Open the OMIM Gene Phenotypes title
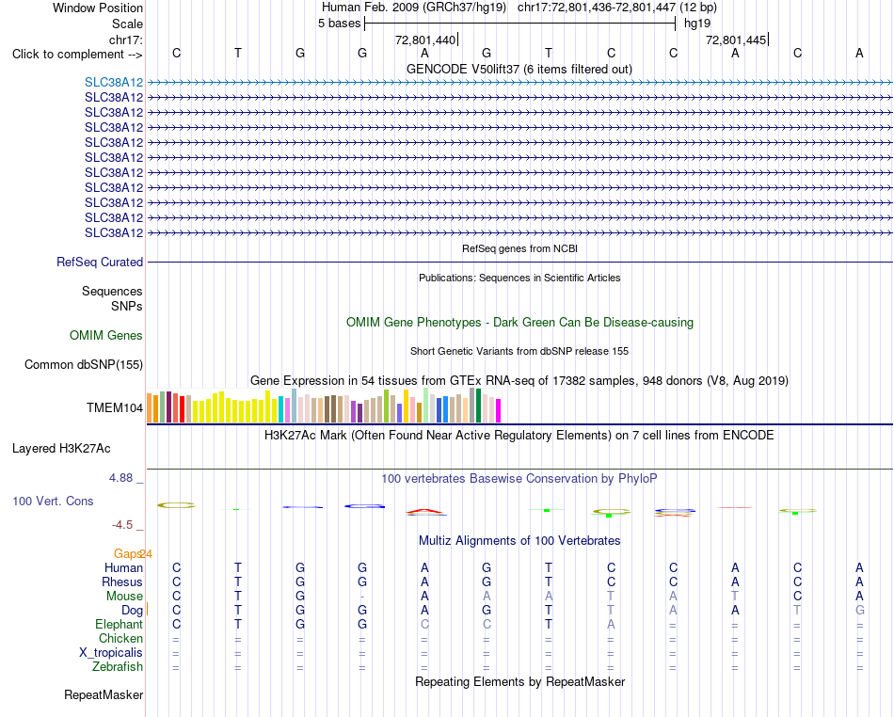Image resolution: width=894 pixels, height=717 pixels. tap(519, 323)
